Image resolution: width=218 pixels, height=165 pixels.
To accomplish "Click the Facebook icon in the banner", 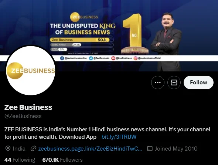I will 62,58.
